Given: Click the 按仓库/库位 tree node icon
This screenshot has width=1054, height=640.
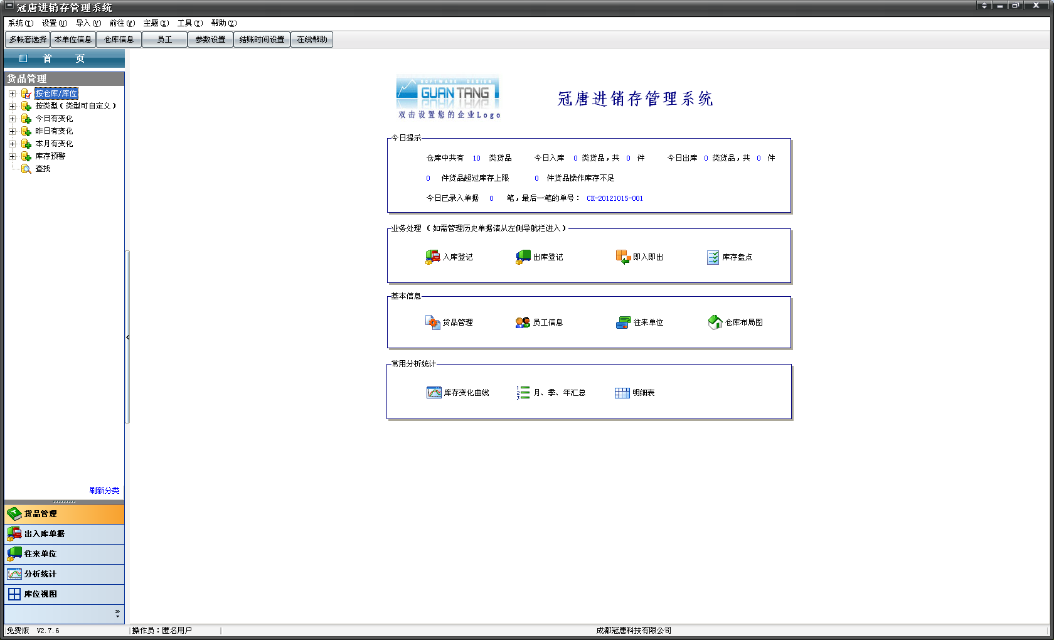Looking at the screenshot, I should [26, 93].
